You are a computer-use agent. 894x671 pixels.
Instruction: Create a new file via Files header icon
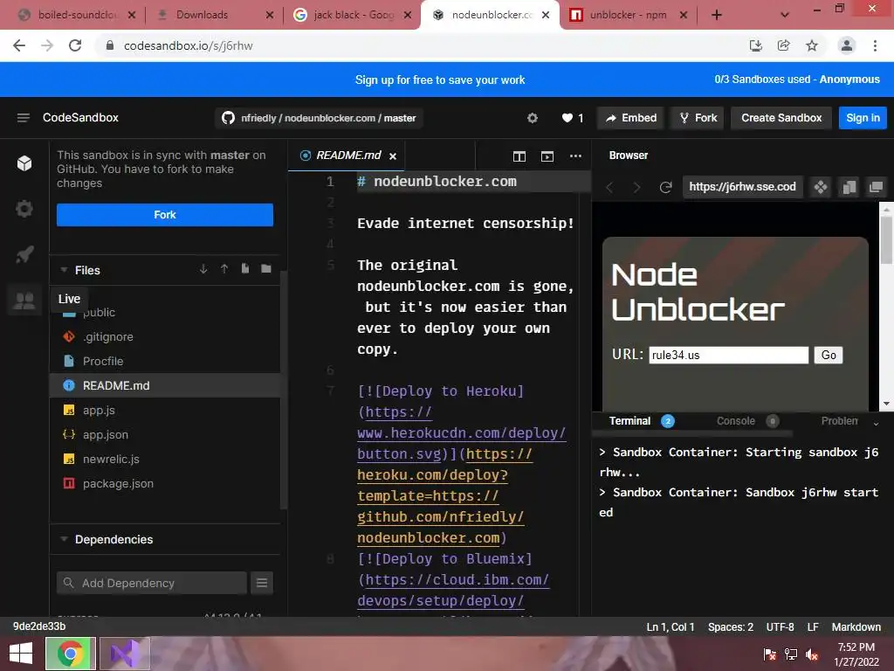pos(245,269)
